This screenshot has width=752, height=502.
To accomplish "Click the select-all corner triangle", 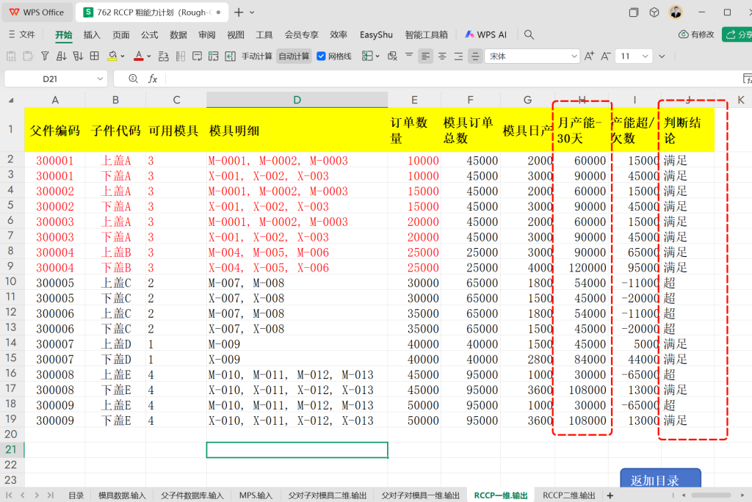I will point(12,101).
